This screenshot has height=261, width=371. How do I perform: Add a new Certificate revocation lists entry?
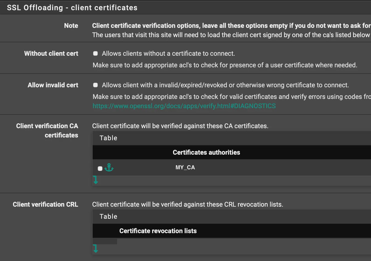tap(95, 249)
